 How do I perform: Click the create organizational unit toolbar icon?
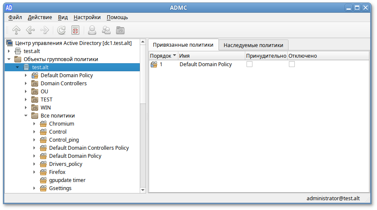[121, 30]
